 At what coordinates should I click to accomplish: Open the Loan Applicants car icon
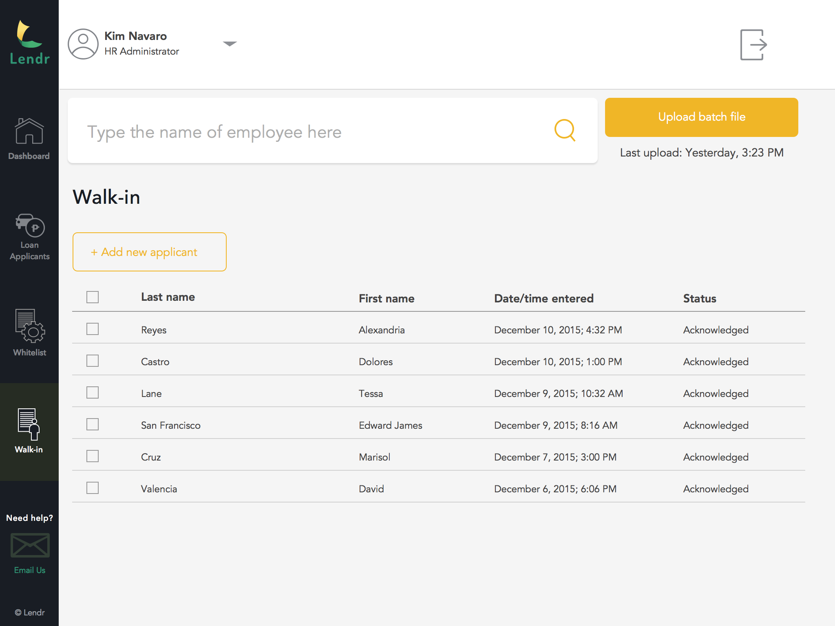[x=30, y=225]
